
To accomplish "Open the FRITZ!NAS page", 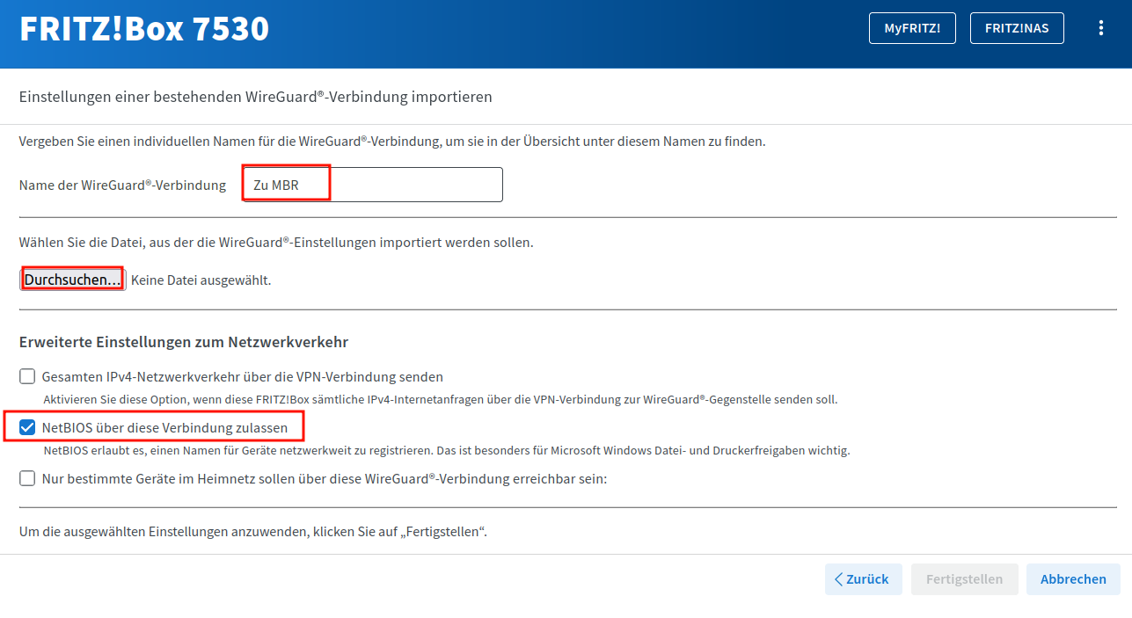I will click(1016, 28).
